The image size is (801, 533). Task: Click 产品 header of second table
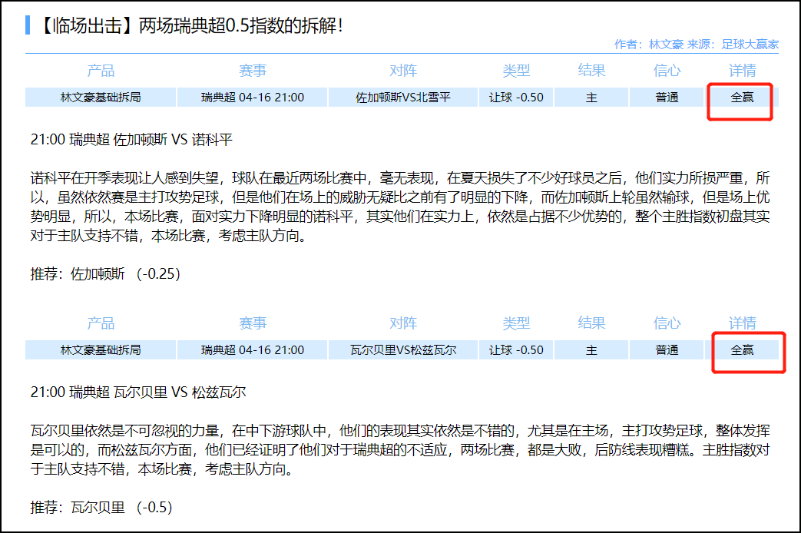pyautogui.click(x=101, y=323)
